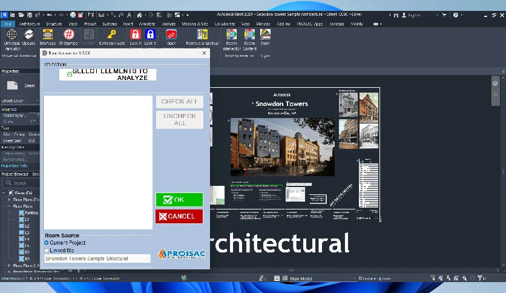
Task: Switch to the Manage ribbon tab
Action: 263,24
